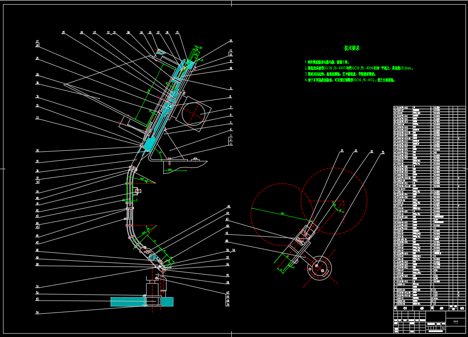This screenshot has height=337, width=468.
Task: Select part callout number 54 at bottom left
Action: click(x=37, y=313)
